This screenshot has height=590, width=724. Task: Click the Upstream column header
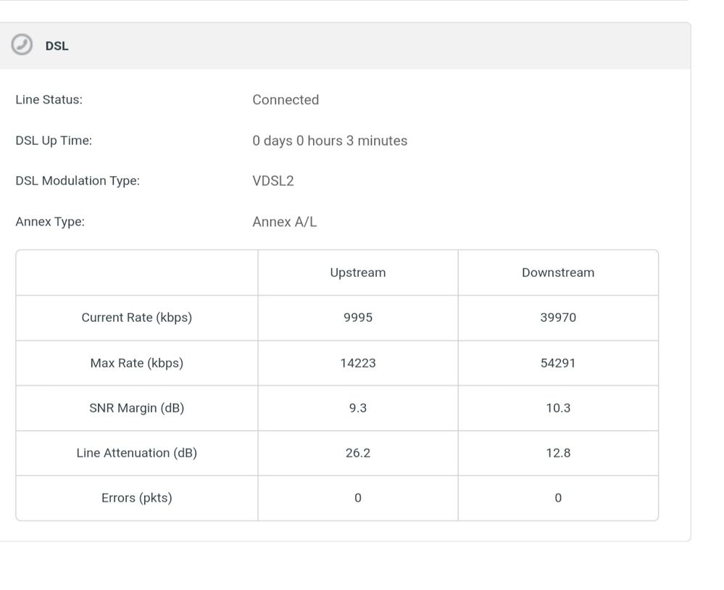point(358,273)
